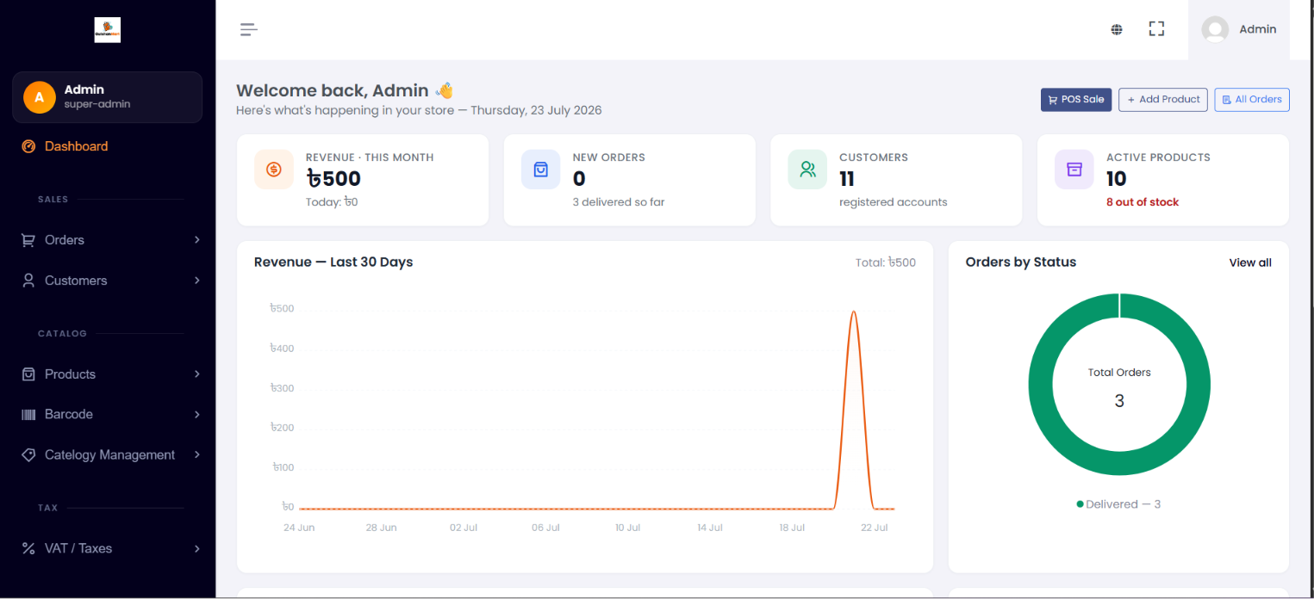Expand the Catelogy Management chevron

point(197,454)
